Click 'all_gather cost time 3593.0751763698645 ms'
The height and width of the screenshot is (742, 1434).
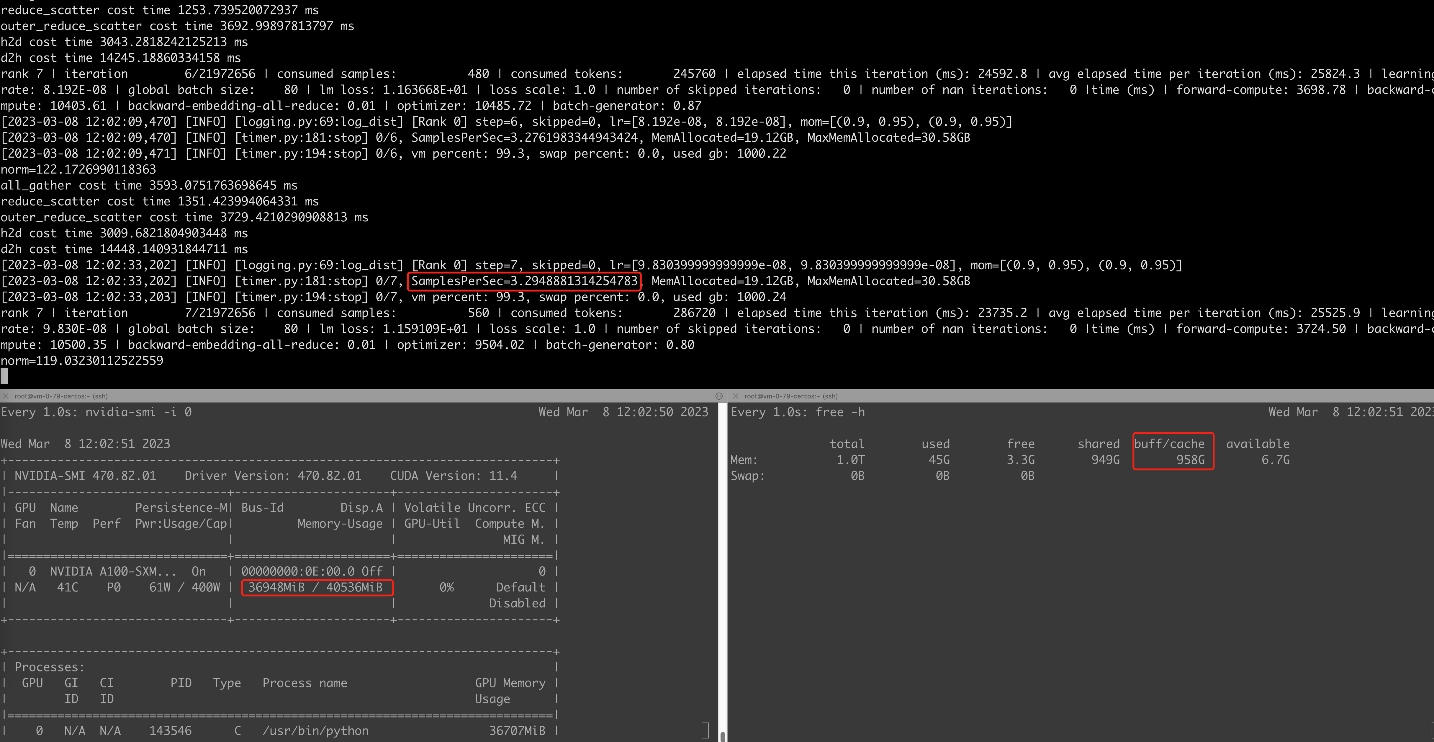[x=149, y=185]
